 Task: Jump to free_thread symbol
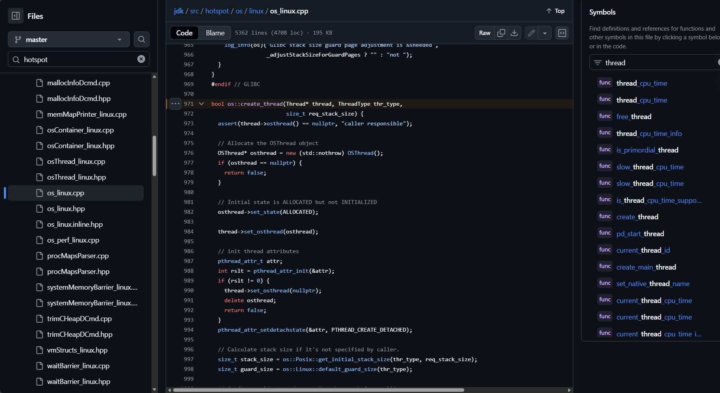tap(634, 117)
